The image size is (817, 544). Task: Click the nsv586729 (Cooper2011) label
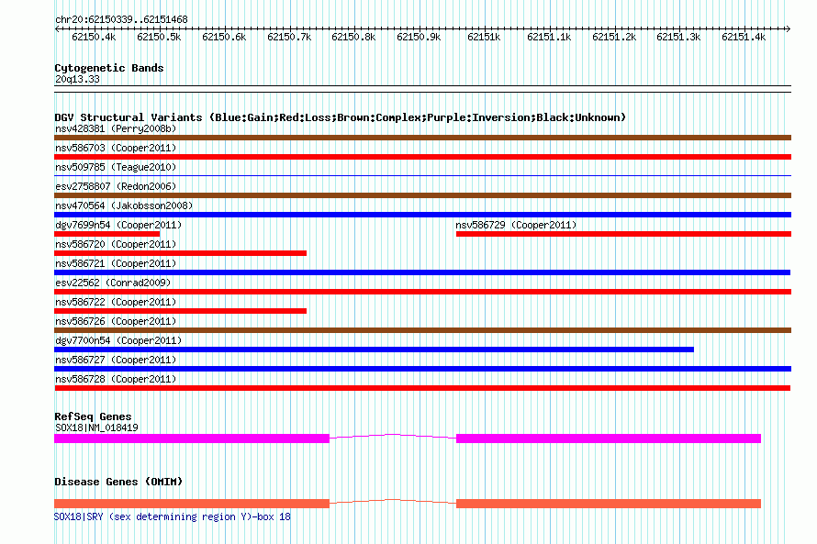516,225
